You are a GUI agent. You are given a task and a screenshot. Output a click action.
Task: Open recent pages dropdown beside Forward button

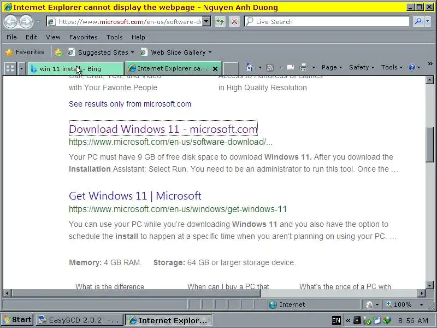(38, 22)
